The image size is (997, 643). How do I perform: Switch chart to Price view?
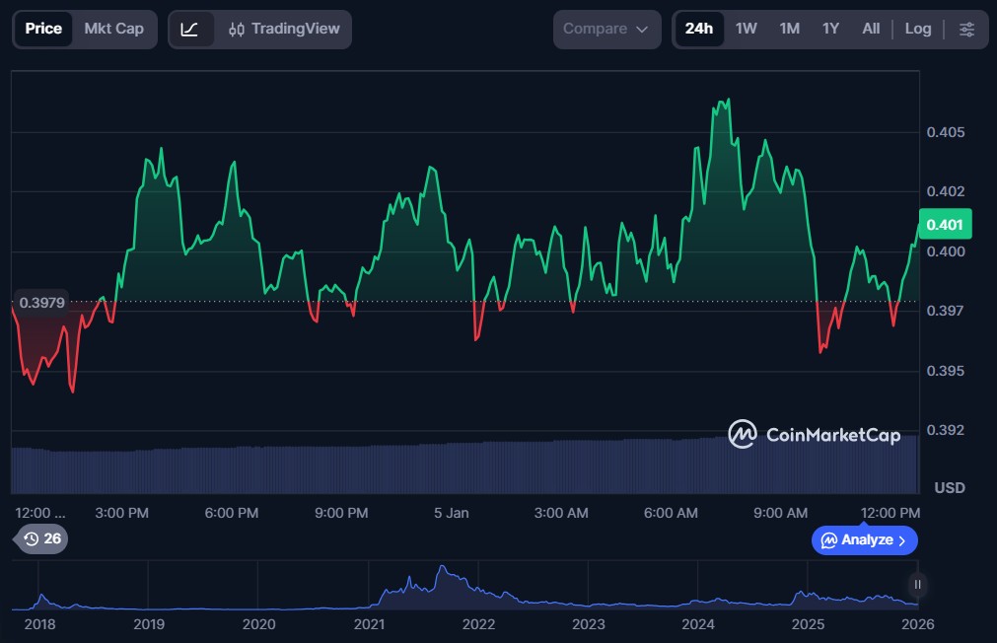click(43, 29)
